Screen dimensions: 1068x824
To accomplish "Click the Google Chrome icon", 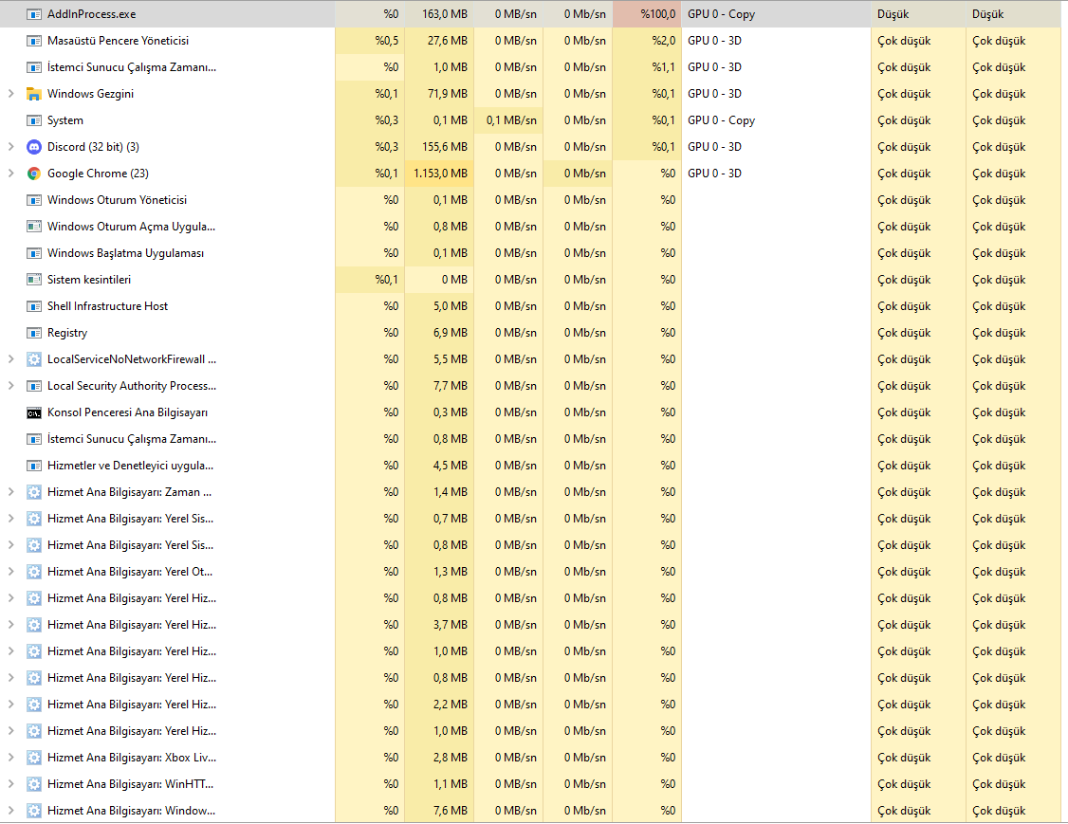I will 34,174.
